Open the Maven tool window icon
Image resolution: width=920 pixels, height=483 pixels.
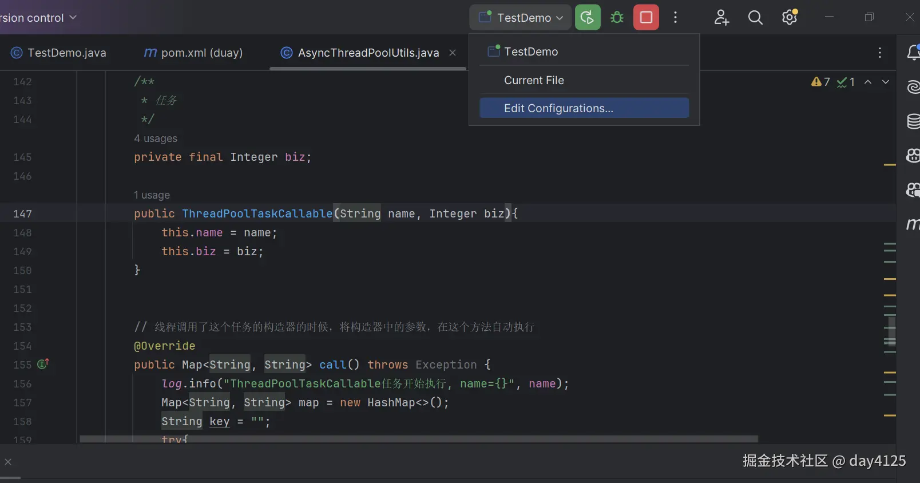pos(913,224)
